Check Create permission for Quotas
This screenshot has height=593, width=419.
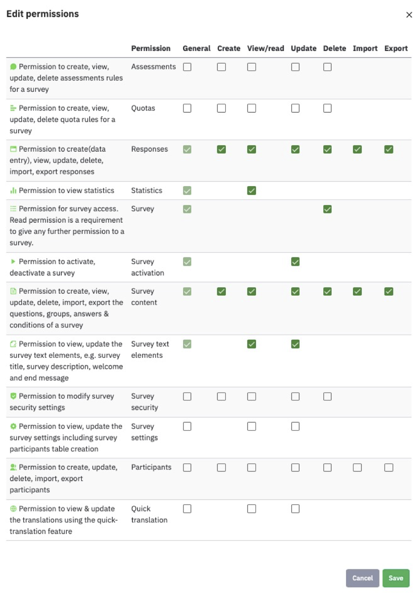point(222,108)
